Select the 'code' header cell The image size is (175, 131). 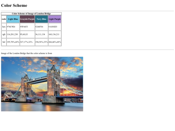(x=4, y=19)
